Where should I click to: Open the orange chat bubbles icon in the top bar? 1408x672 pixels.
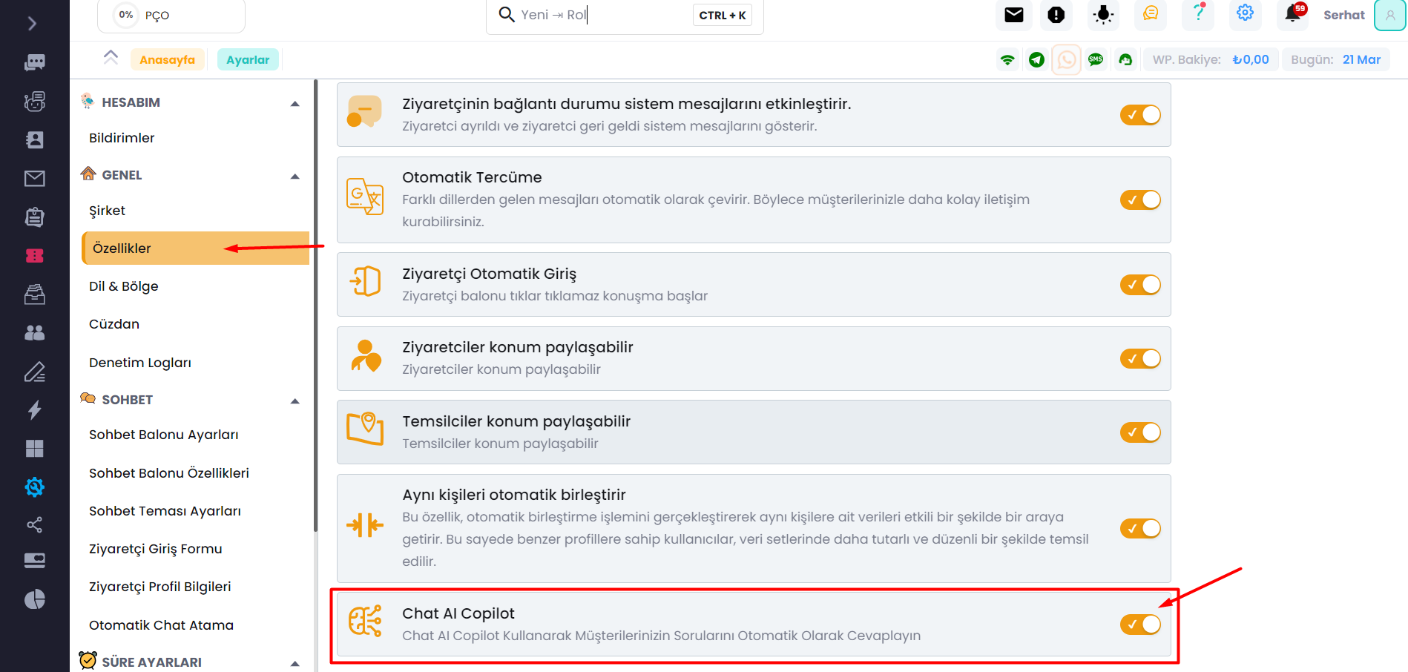[1151, 14]
